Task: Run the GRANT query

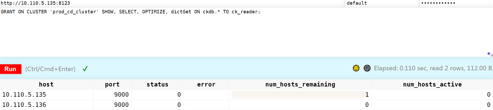Action: 10,69
